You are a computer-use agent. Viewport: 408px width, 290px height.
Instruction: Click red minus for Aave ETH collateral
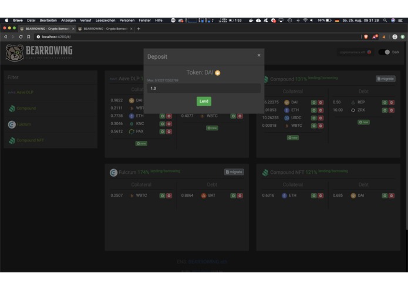point(169,116)
